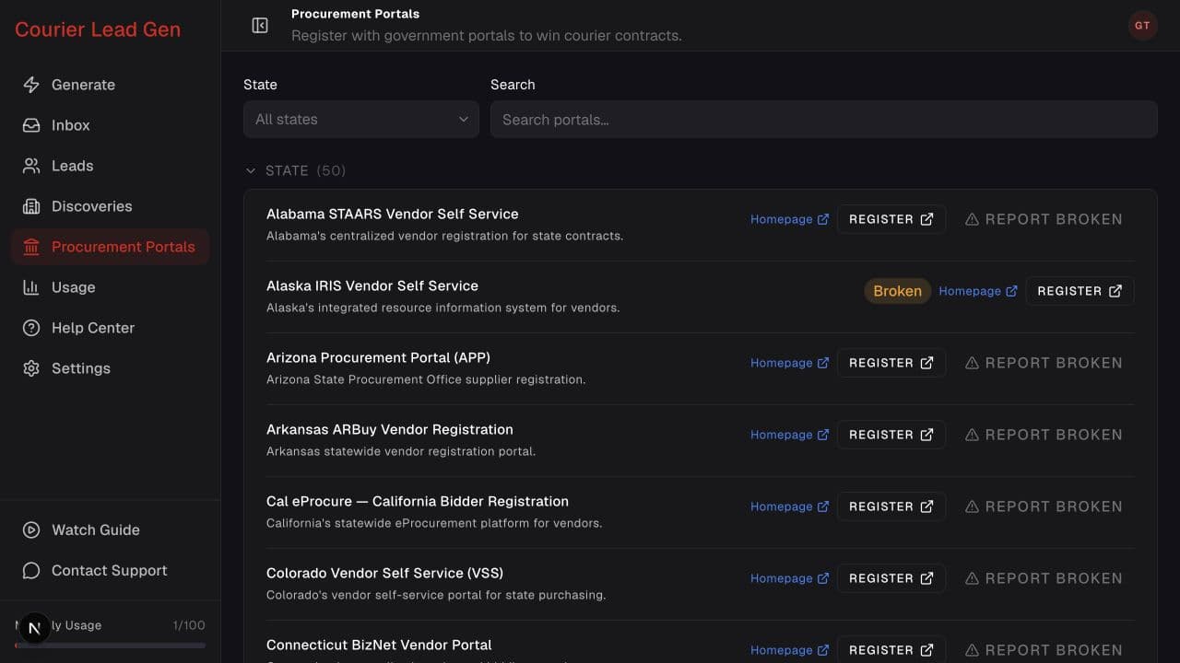Report Arizona Procurement Portal broken
The width and height of the screenshot is (1180, 663).
pos(1044,363)
